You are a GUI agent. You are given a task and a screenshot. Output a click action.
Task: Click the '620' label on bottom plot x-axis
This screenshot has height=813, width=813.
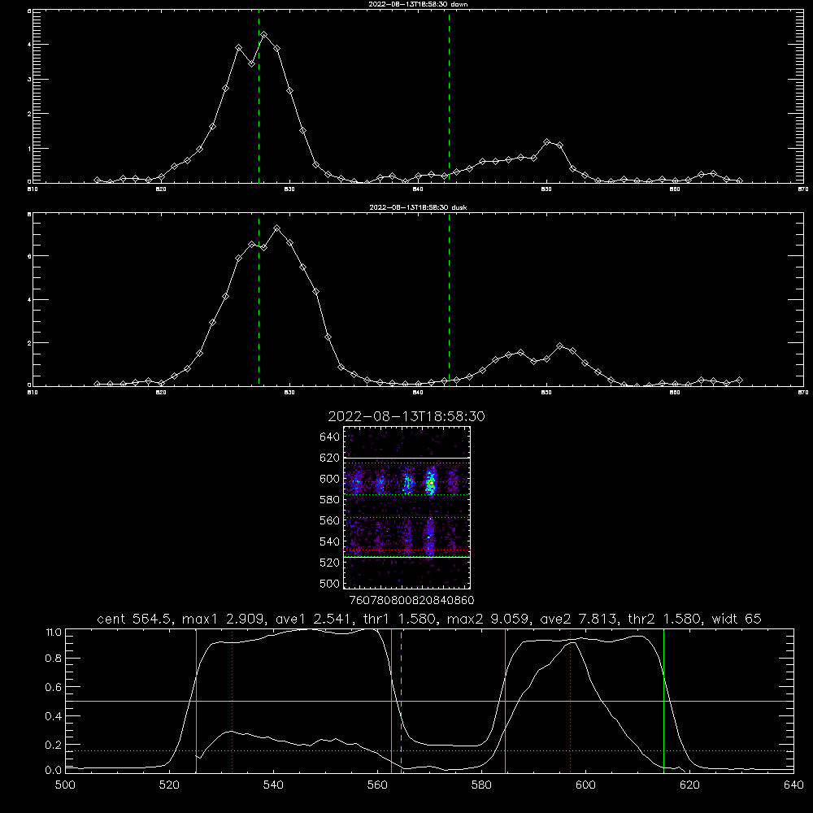689,785
